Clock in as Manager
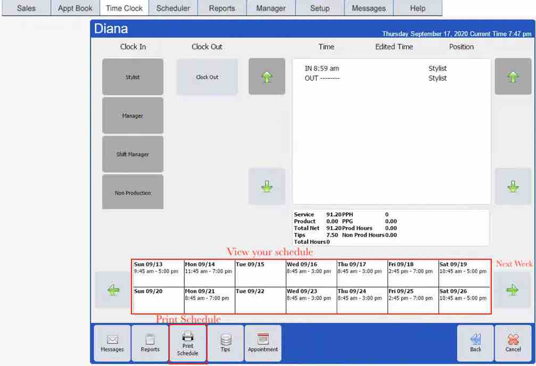 tap(133, 116)
